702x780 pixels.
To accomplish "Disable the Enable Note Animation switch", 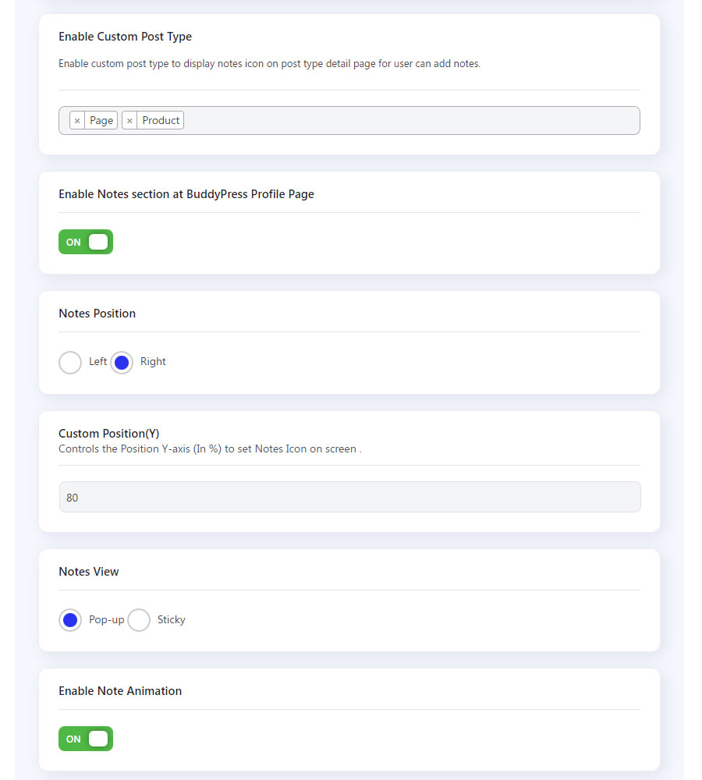I will pyautogui.click(x=86, y=739).
